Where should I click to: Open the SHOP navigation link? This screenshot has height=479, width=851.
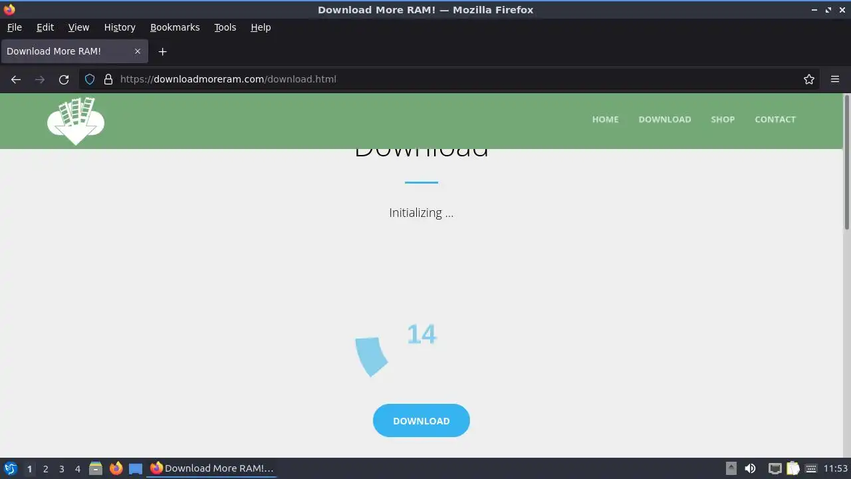[723, 120]
